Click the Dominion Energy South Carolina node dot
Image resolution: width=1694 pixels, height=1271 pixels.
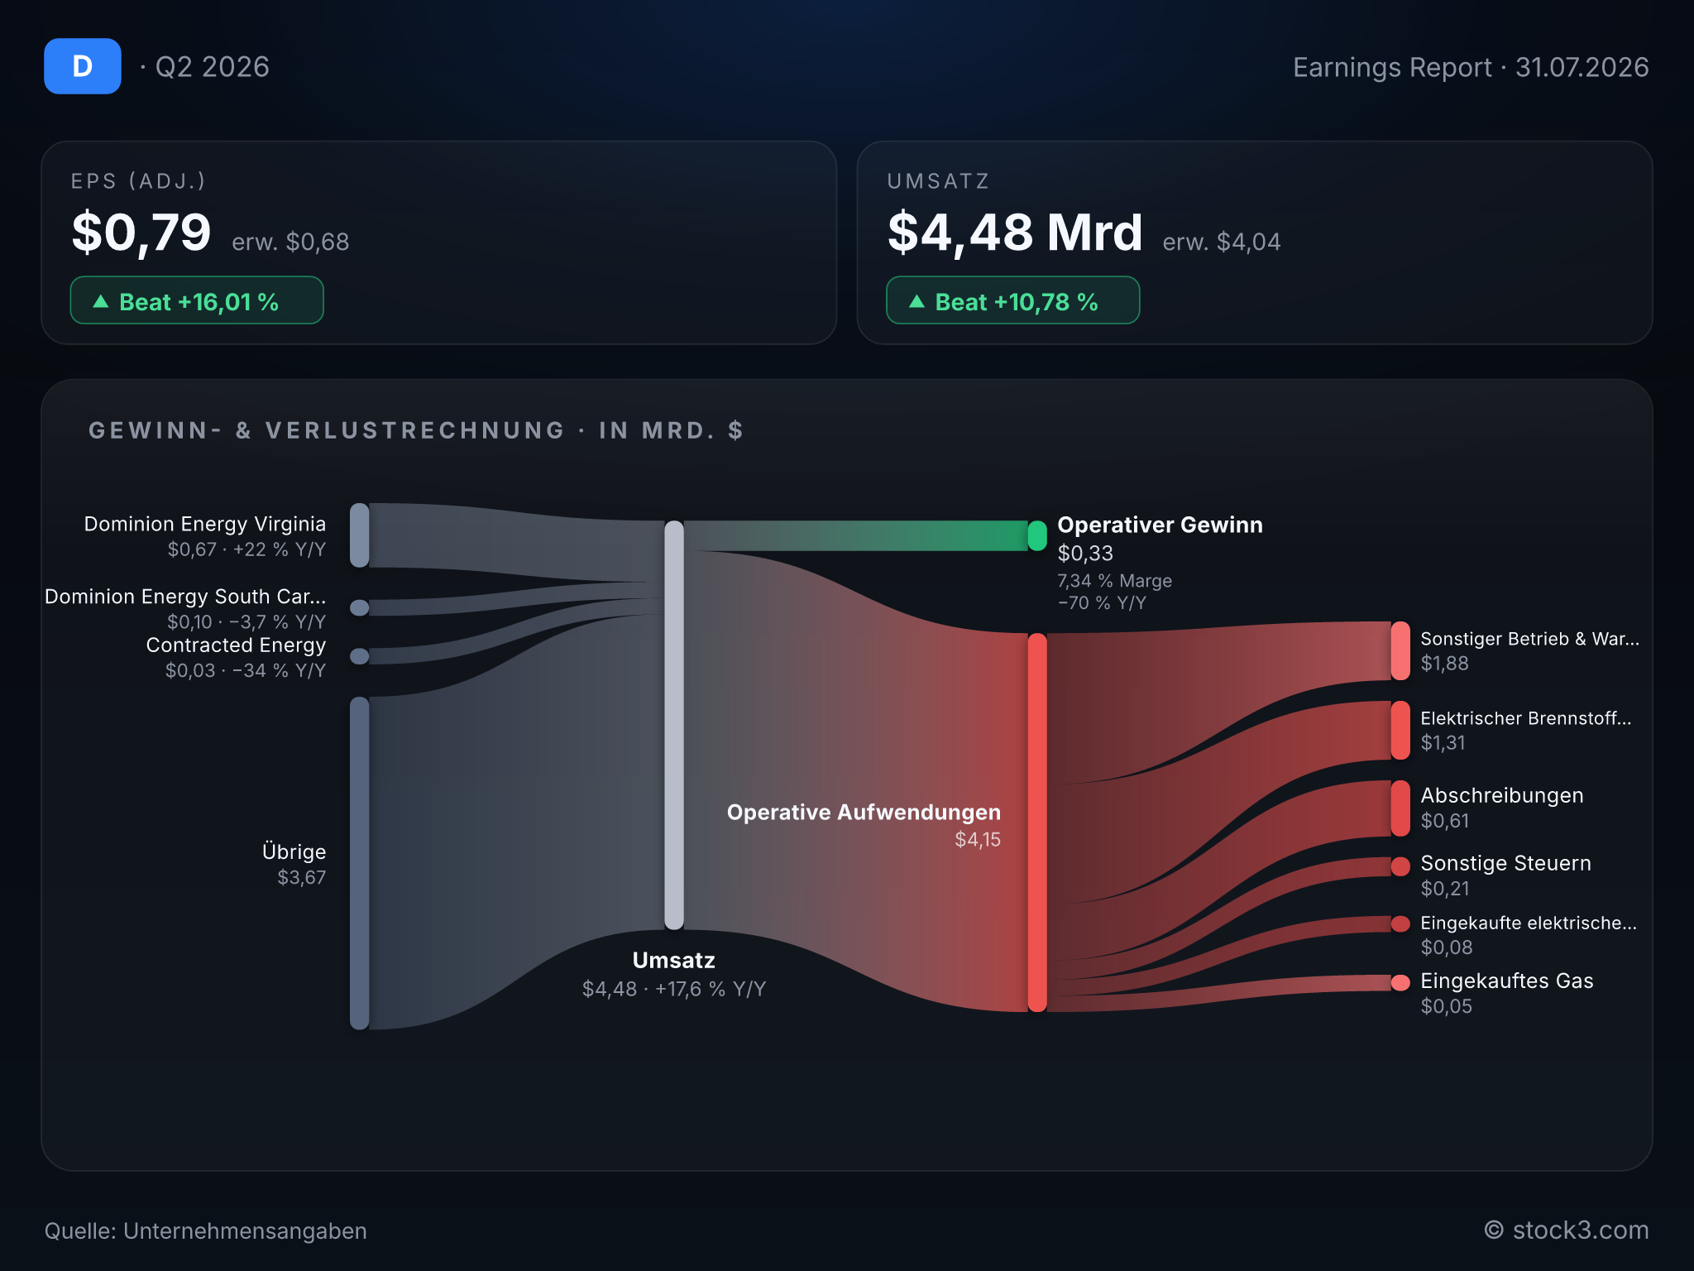pyautogui.click(x=360, y=607)
